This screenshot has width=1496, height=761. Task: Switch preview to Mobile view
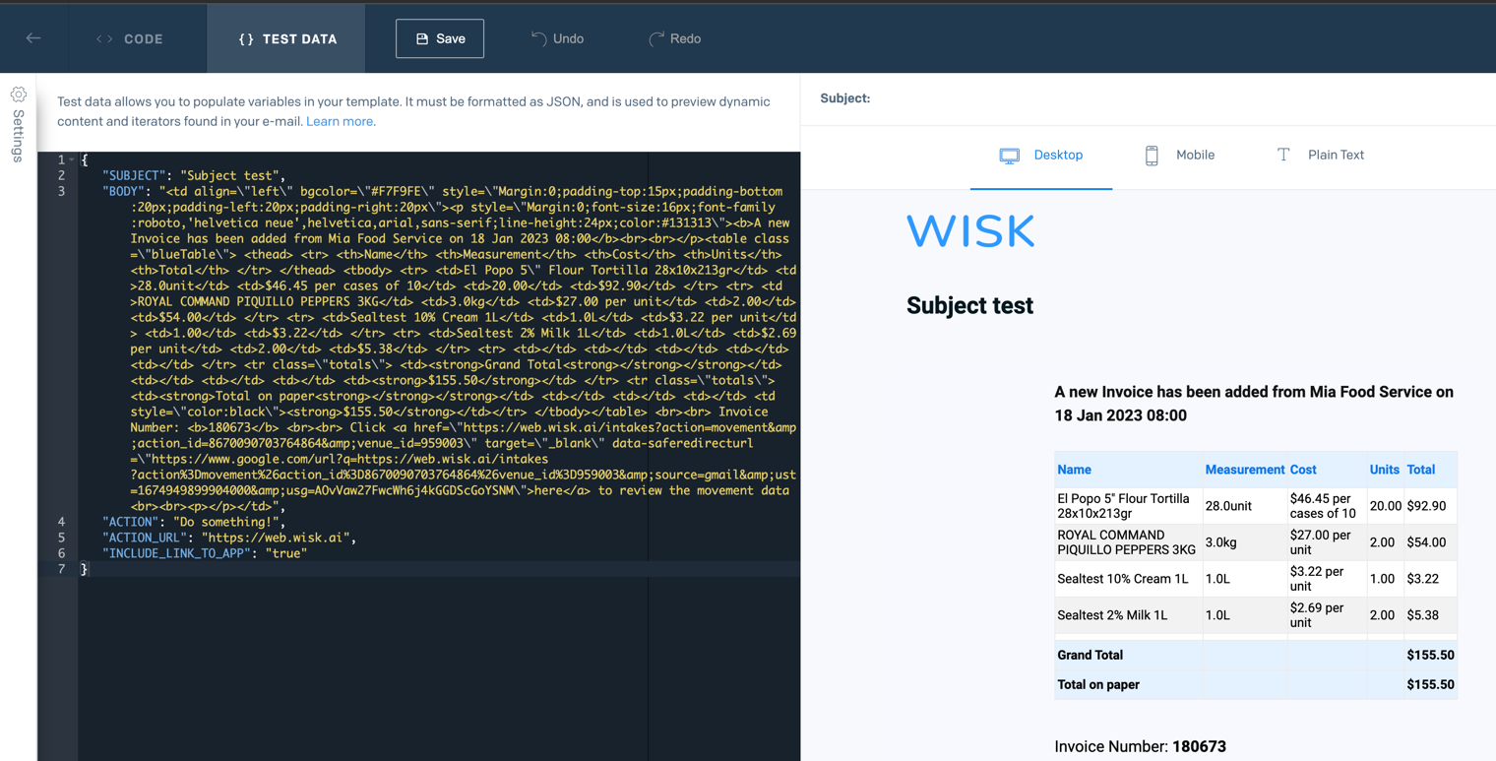pos(1179,156)
